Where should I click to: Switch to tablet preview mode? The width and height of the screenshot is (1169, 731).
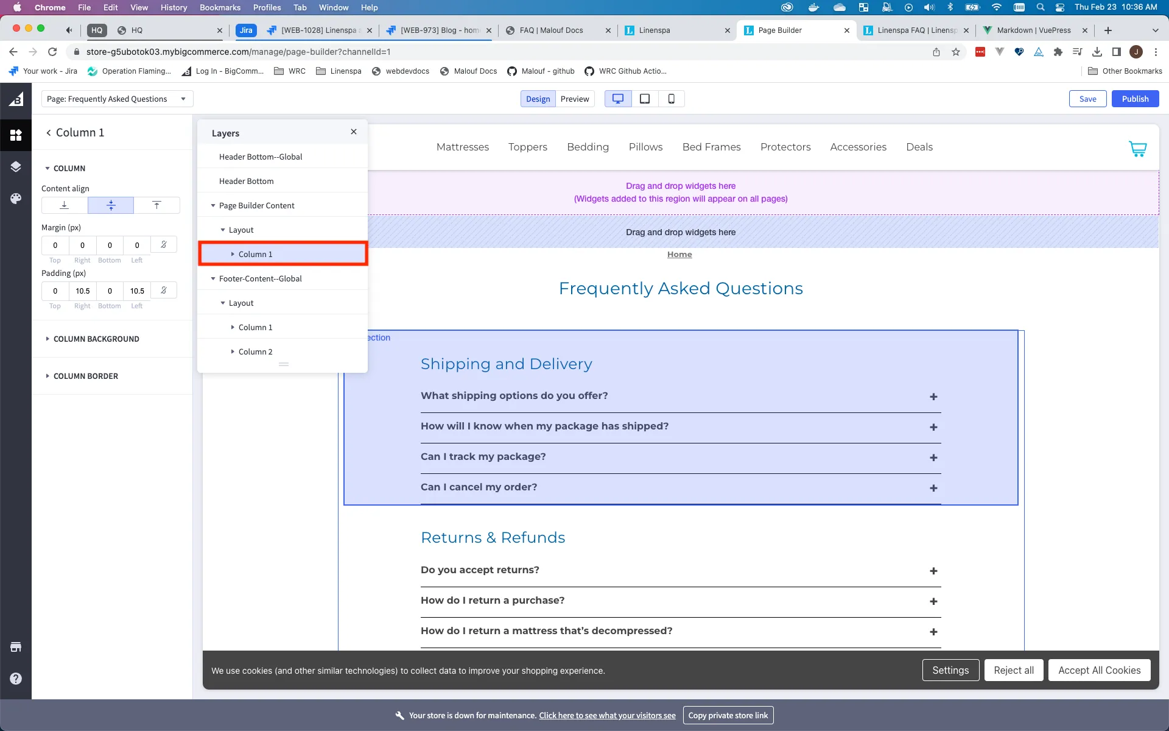pyautogui.click(x=645, y=98)
